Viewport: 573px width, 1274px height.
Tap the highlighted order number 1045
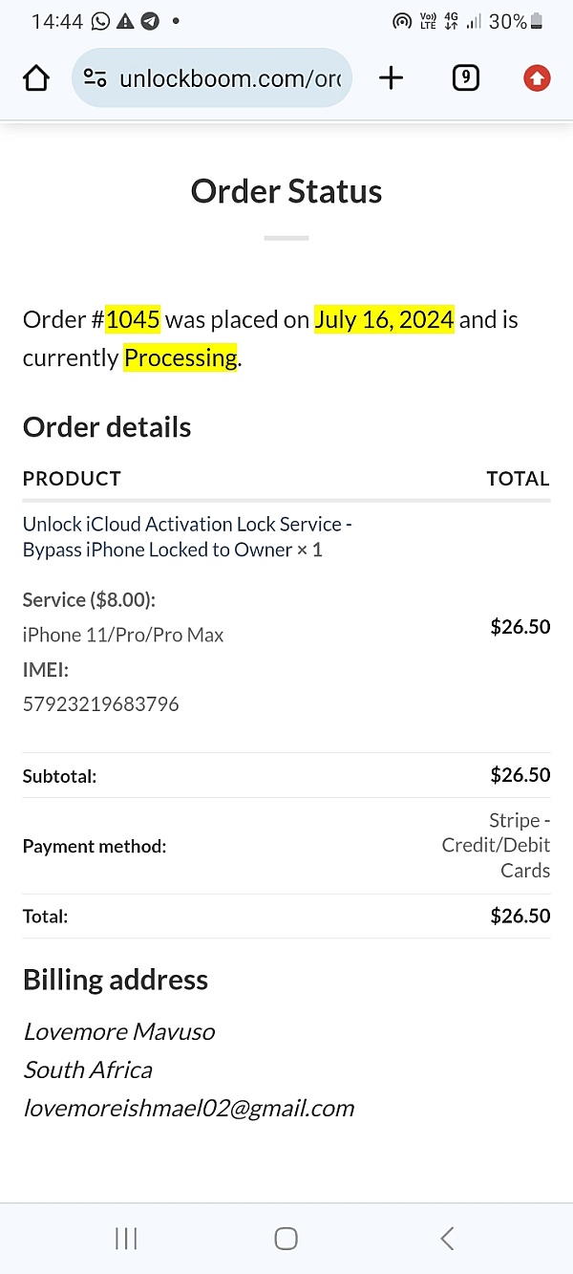pos(133,319)
